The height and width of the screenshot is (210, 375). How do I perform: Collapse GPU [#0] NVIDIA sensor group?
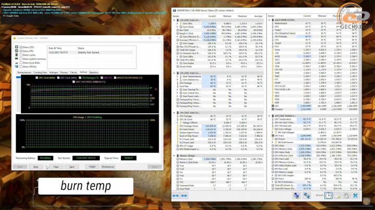[x=269, y=116]
